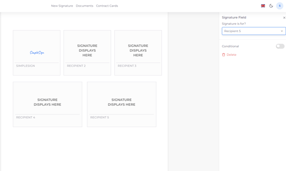This screenshot has height=171, width=286.
Task: Click the 'Signature Field' panel heading
Action: click(x=234, y=17)
